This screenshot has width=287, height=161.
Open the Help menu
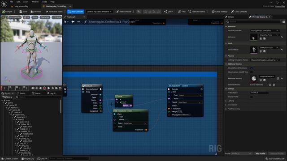point(52,2)
